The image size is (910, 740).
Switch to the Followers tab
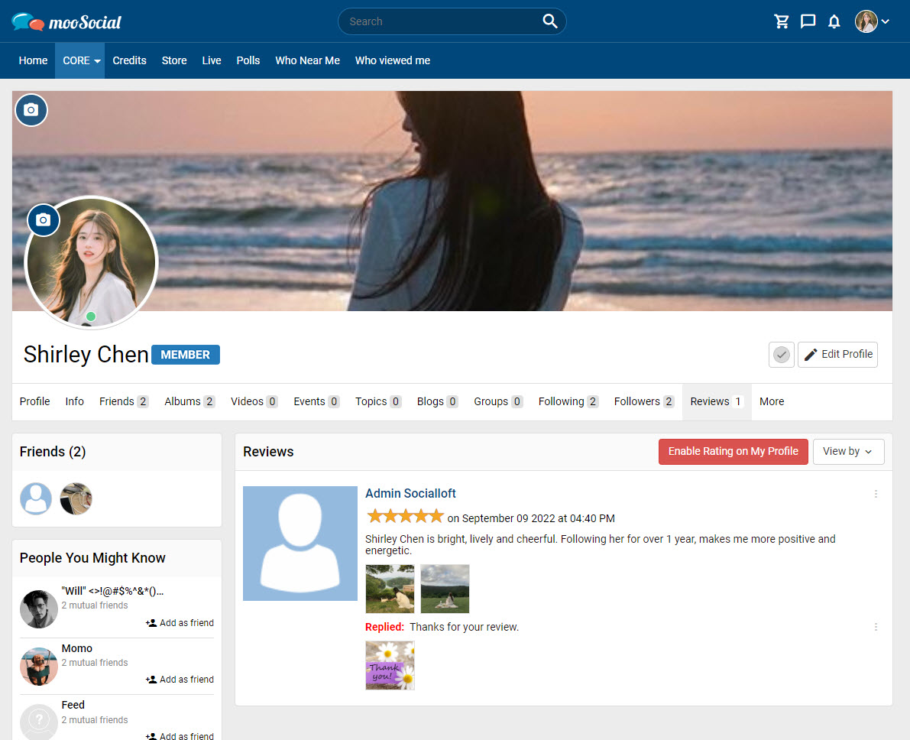(644, 401)
